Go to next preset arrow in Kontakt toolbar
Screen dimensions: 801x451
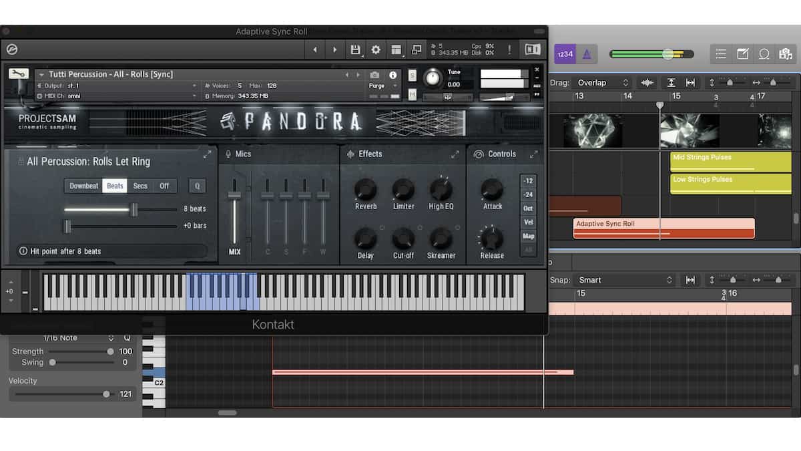coord(335,49)
